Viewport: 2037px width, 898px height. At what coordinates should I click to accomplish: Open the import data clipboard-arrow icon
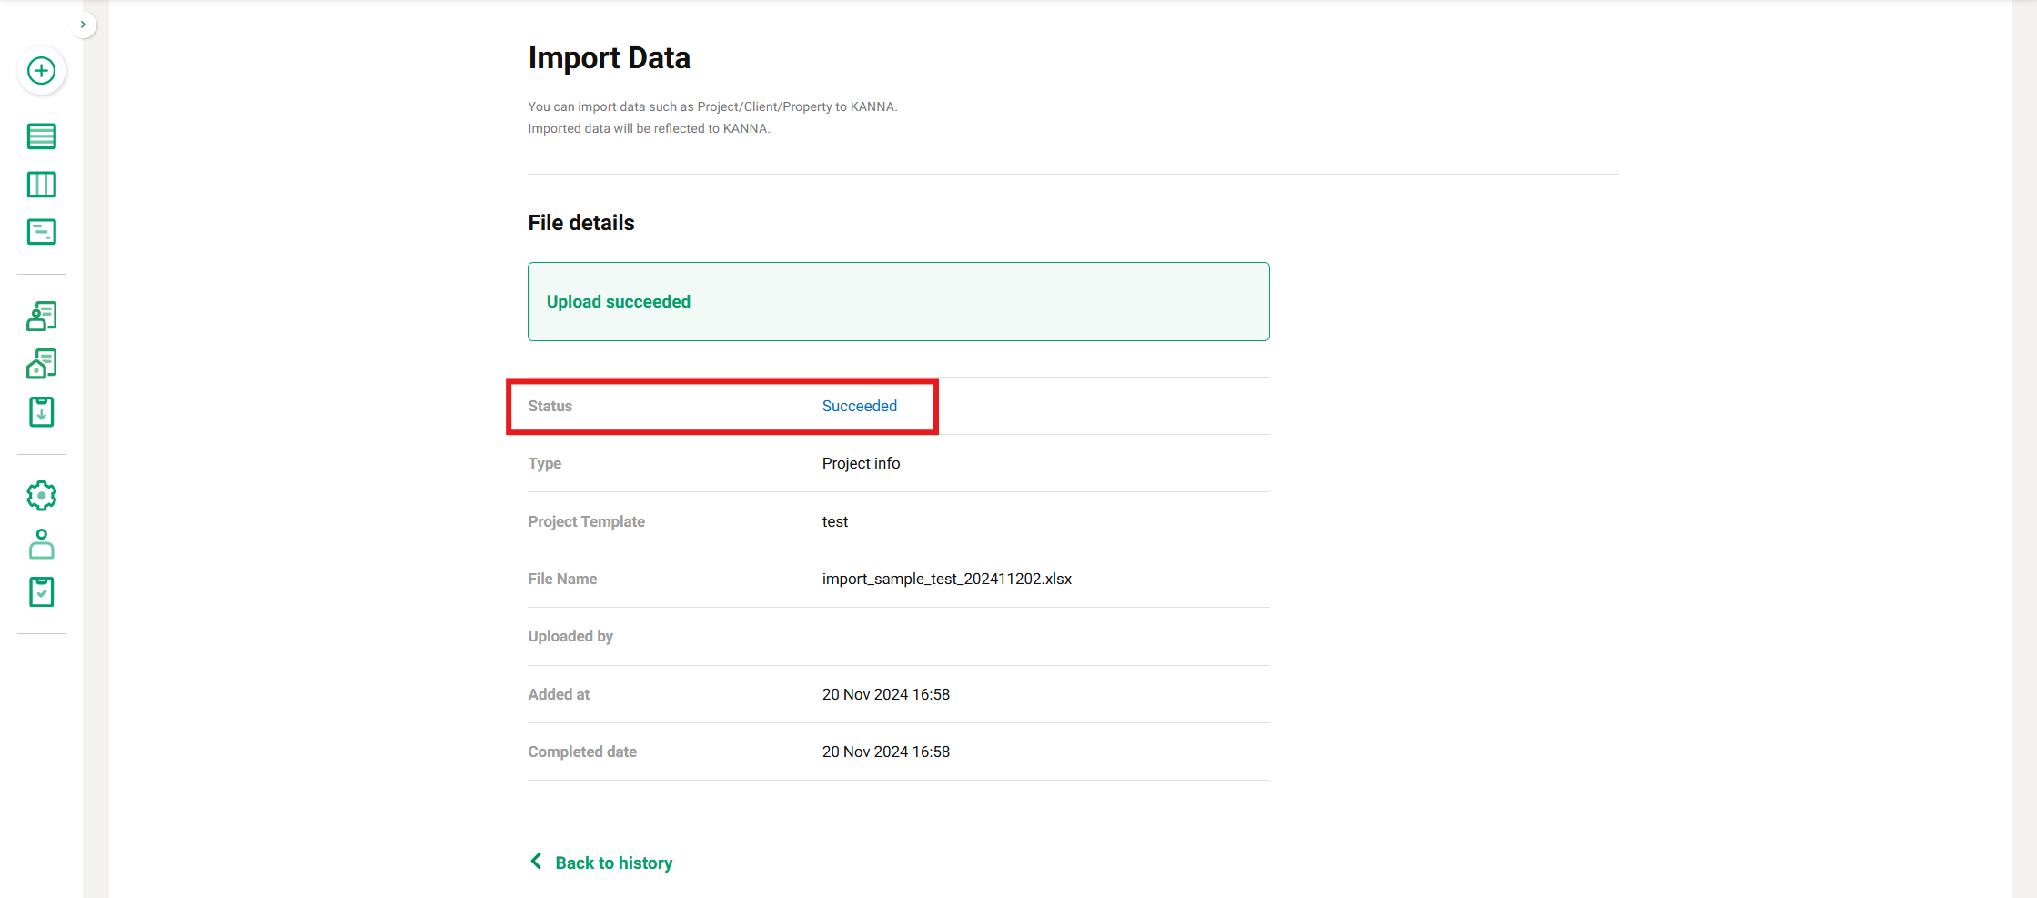[x=42, y=412]
